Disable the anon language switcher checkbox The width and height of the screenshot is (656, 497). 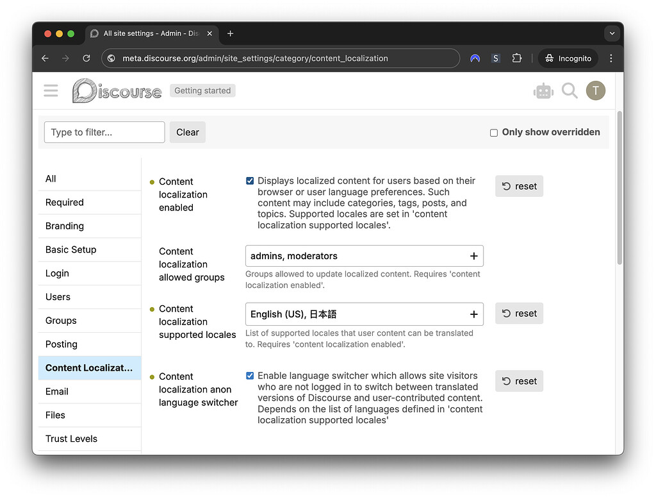(x=250, y=376)
